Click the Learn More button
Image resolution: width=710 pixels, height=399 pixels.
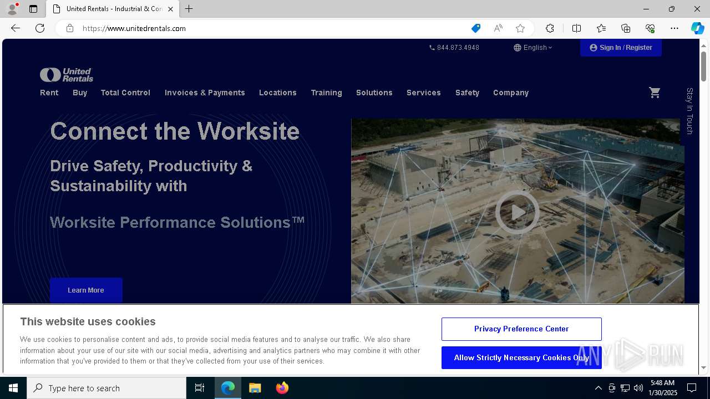pyautogui.click(x=86, y=290)
